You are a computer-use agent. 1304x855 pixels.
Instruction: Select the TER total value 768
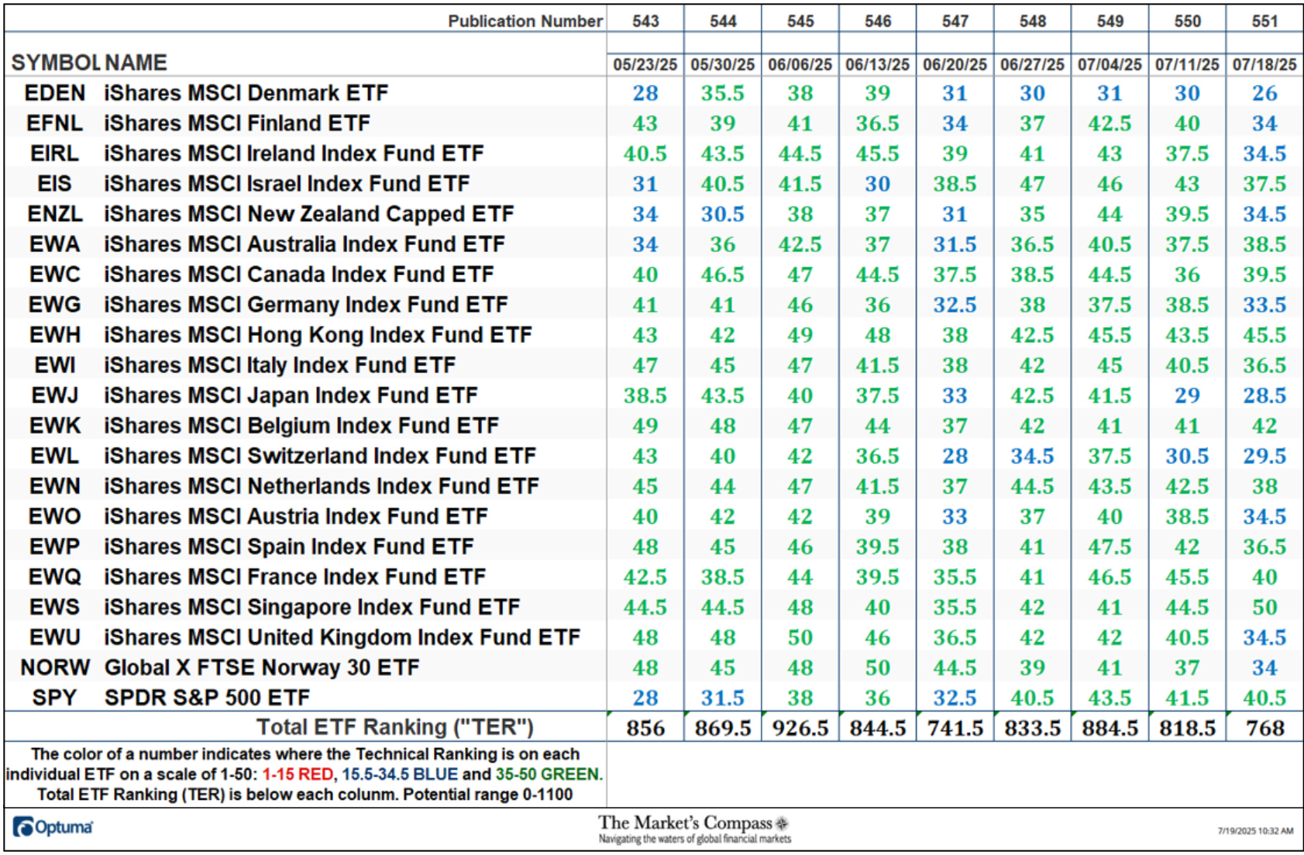pos(1264,729)
